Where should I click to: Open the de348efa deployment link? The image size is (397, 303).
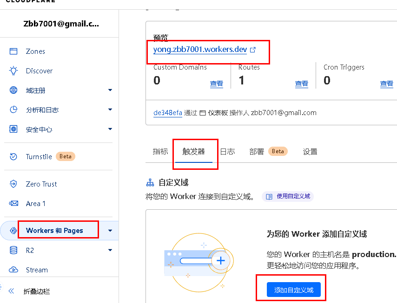168,113
